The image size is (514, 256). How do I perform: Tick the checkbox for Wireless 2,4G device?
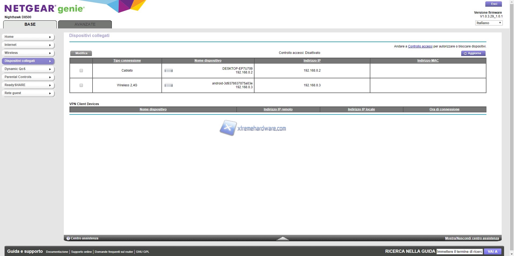(81, 85)
